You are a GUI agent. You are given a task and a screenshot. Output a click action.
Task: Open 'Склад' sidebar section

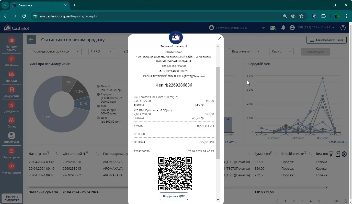click(12, 123)
